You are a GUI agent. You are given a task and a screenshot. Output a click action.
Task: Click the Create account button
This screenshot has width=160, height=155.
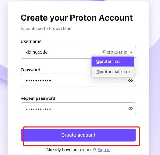78,135
